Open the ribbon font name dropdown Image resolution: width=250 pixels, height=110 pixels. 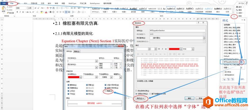click(x=26, y=8)
